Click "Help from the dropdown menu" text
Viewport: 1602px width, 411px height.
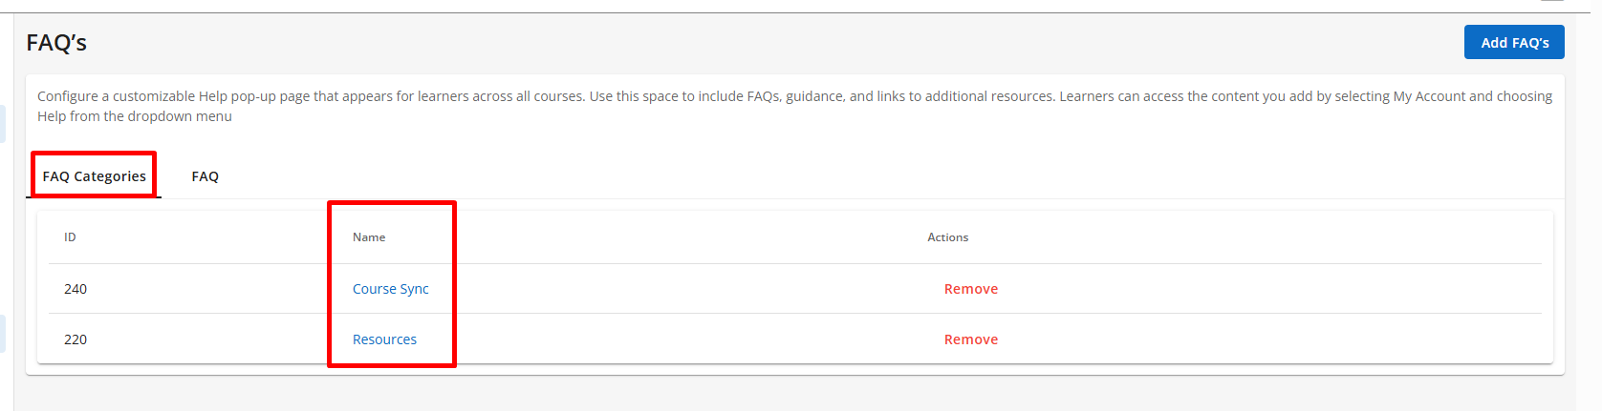[135, 116]
